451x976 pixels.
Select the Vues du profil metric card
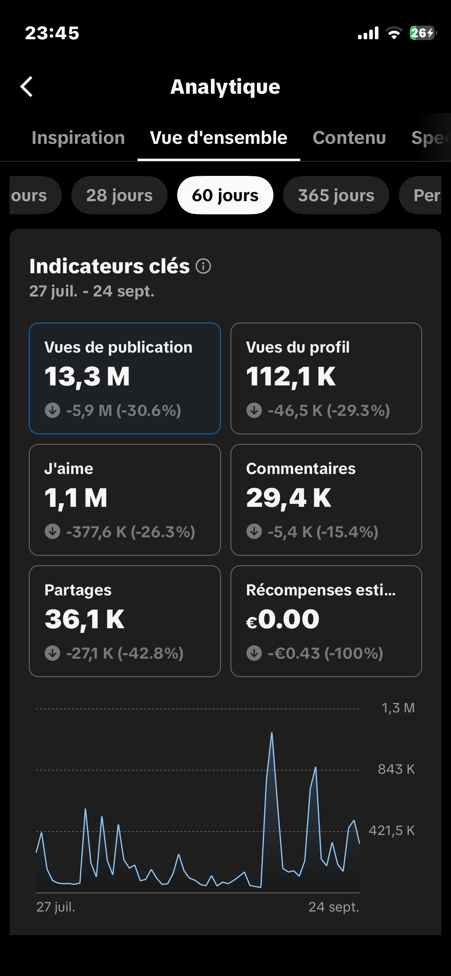coord(326,378)
